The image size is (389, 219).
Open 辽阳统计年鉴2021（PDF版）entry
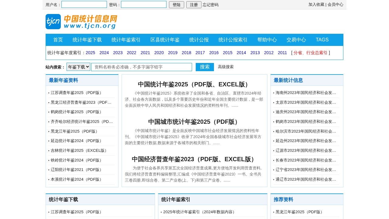77,170
